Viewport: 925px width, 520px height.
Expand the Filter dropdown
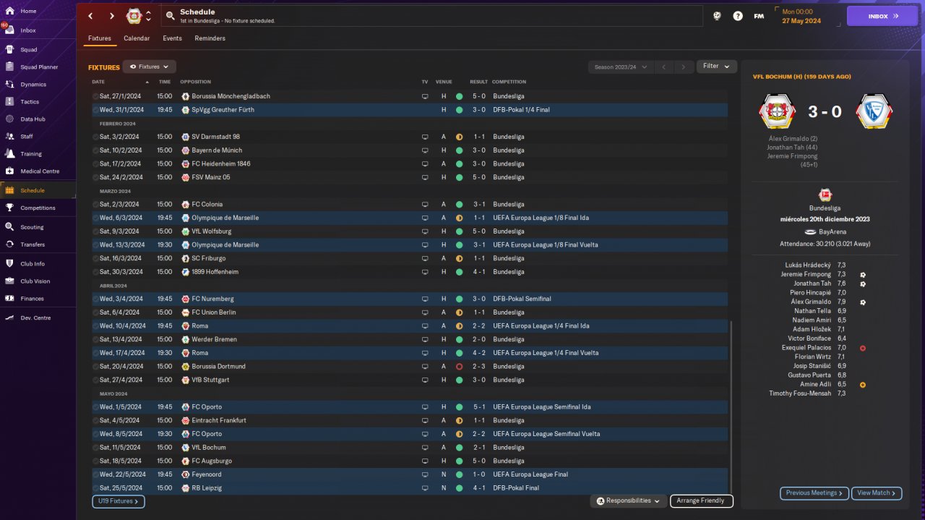[717, 66]
